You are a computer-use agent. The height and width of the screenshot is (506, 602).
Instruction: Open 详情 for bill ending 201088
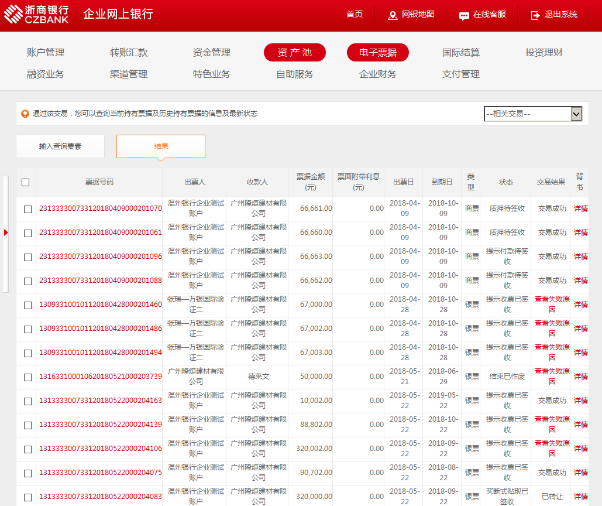pos(581,281)
